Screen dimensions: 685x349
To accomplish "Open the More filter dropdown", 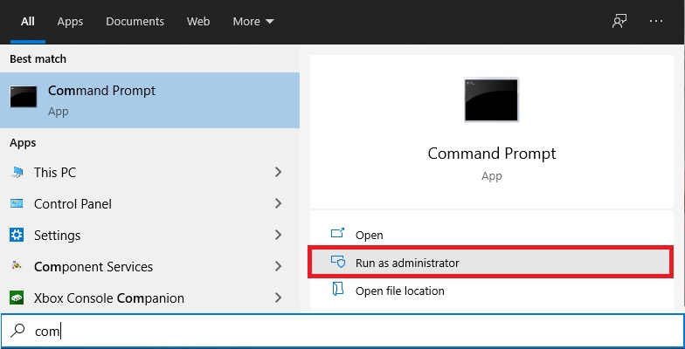I will click(x=253, y=22).
